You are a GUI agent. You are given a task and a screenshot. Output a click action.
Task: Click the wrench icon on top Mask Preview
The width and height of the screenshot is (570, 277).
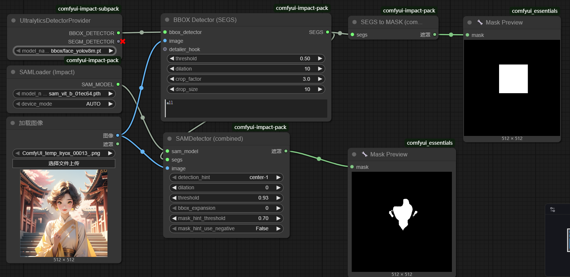pos(480,22)
